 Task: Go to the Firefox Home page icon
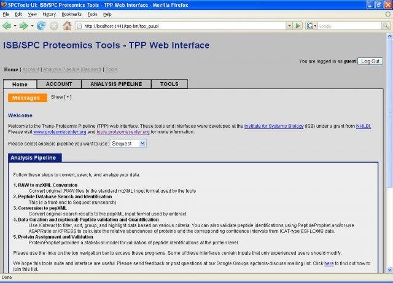point(67,26)
